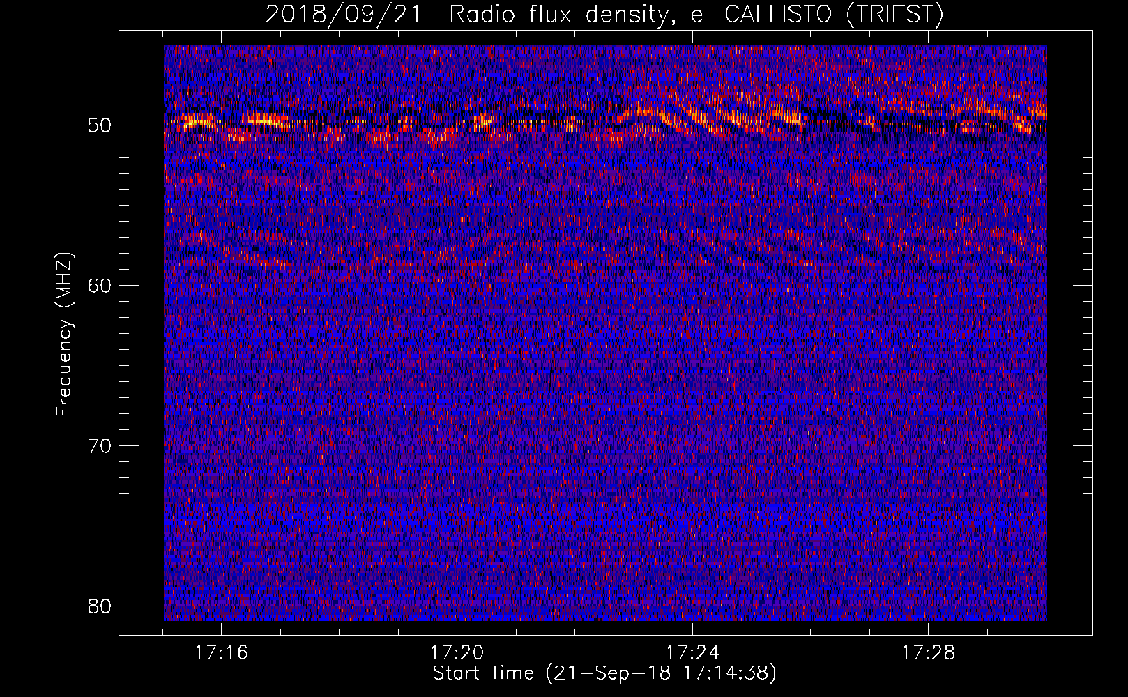The height and width of the screenshot is (697, 1128).
Task: Click the 17:24 time tick label
Action: (693, 653)
